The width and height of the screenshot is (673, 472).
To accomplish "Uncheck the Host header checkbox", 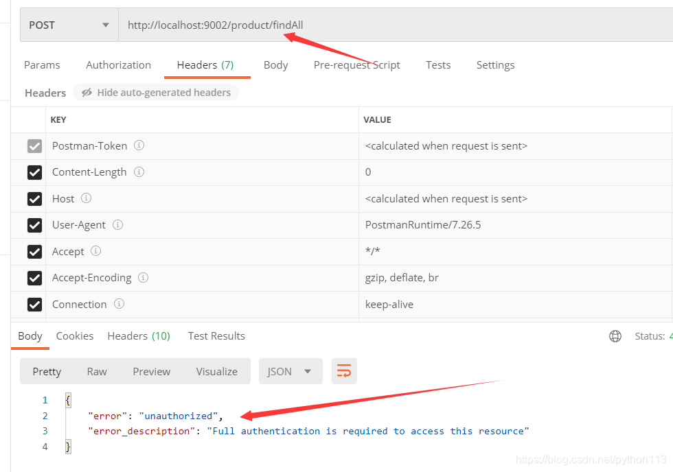I will [34, 199].
